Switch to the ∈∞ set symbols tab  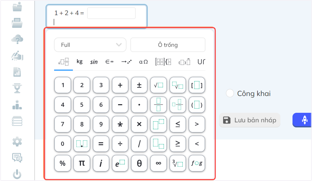[x=109, y=62]
